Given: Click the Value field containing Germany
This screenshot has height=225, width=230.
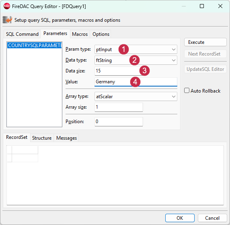Looking at the screenshot, I should [136, 82].
